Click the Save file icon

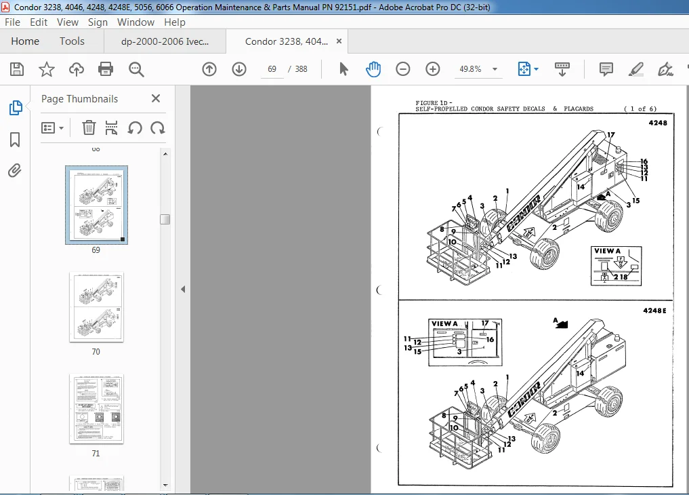(x=17, y=69)
